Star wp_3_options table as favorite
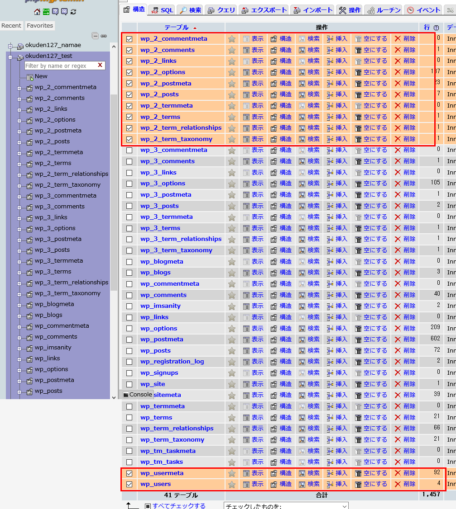Image resolution: width=456 pixels, height=509 pixels. (232, 184)
